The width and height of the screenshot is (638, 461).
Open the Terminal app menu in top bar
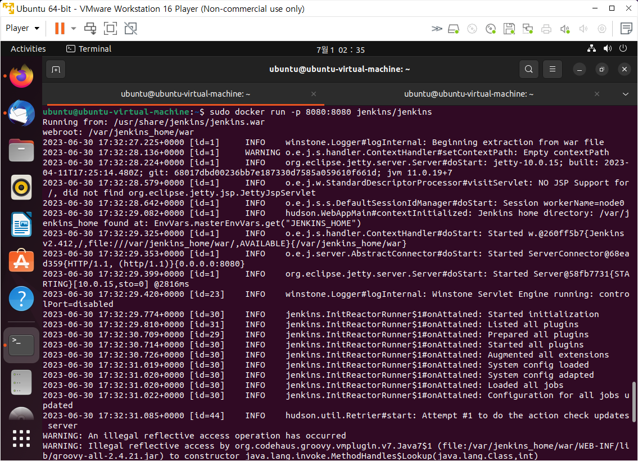pos(89,49)
